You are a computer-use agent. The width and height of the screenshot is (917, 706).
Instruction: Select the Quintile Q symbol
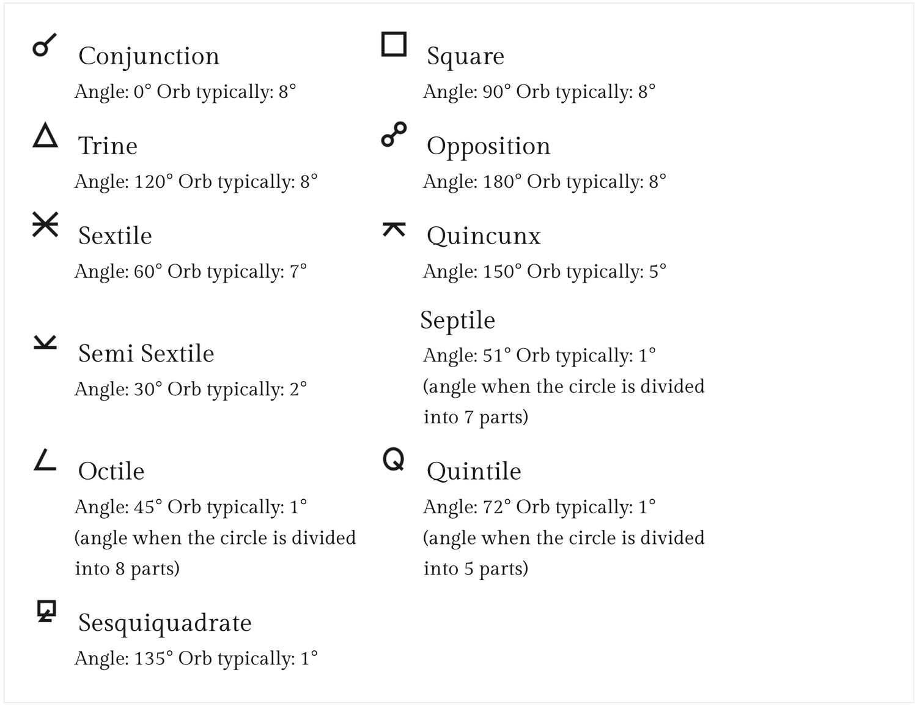tap(394, 459)
